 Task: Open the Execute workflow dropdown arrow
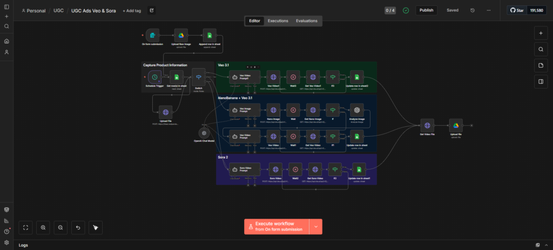(315, 227)
